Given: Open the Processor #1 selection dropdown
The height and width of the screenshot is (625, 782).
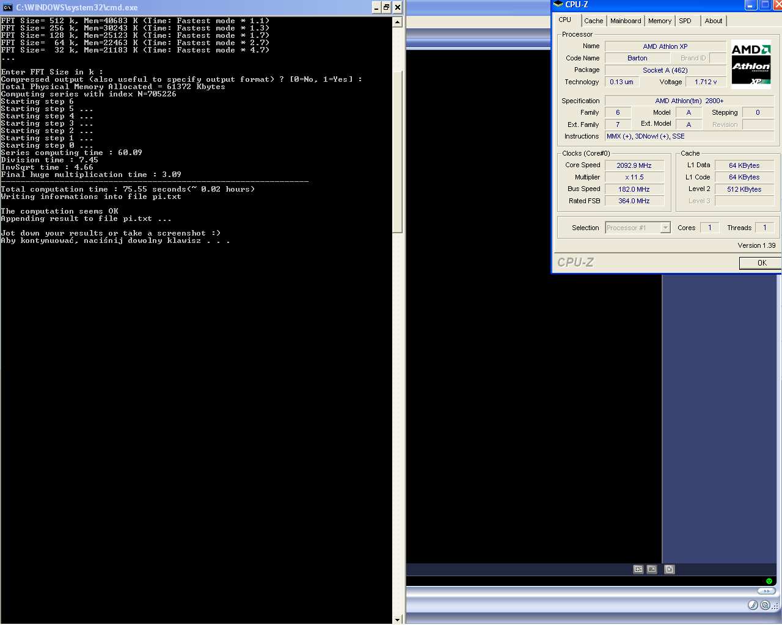Looking at the screenshot, I should pos(638,228).
